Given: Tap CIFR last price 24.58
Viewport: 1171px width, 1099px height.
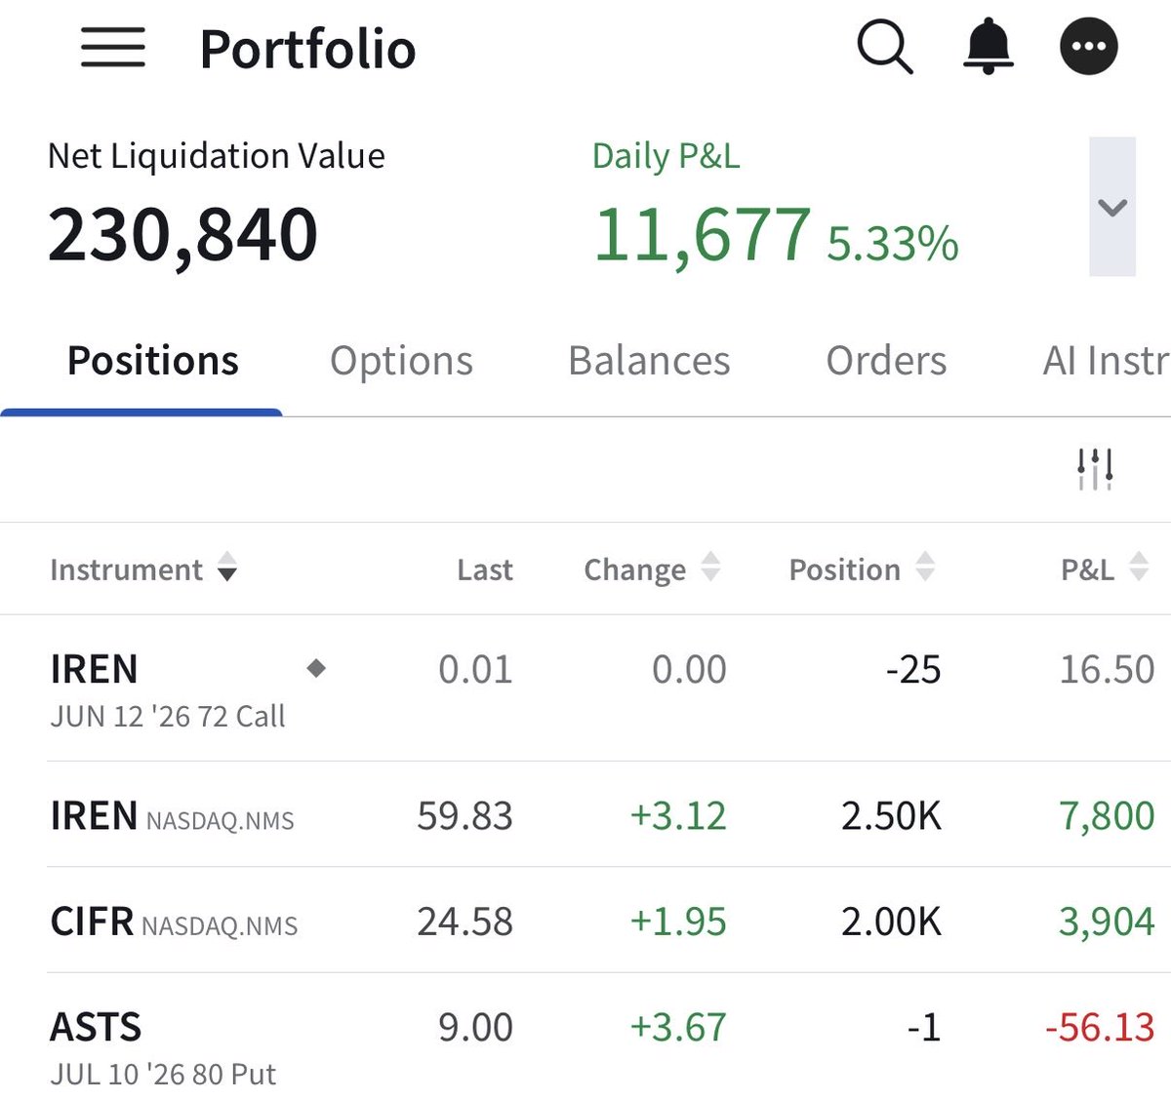Looking at the screenshot, I should (x=464, y=922).
